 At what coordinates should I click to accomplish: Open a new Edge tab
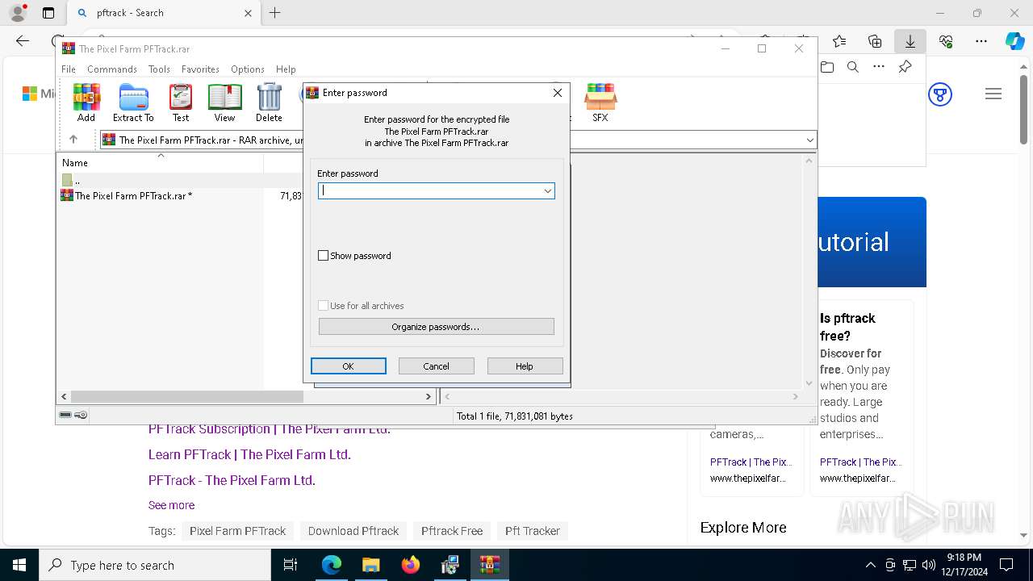click(275, 13)
